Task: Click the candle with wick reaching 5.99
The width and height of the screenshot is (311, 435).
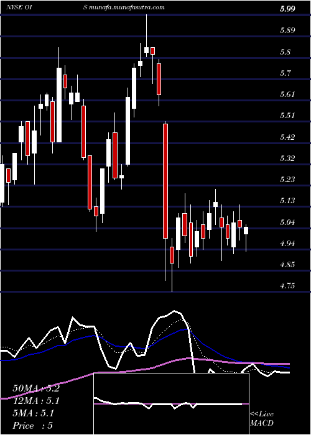Action: click(147, 50)
